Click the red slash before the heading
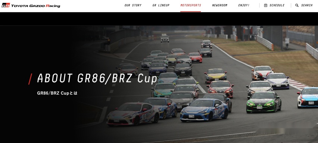The width and height of the screenshot is (318, 143). 30,79
